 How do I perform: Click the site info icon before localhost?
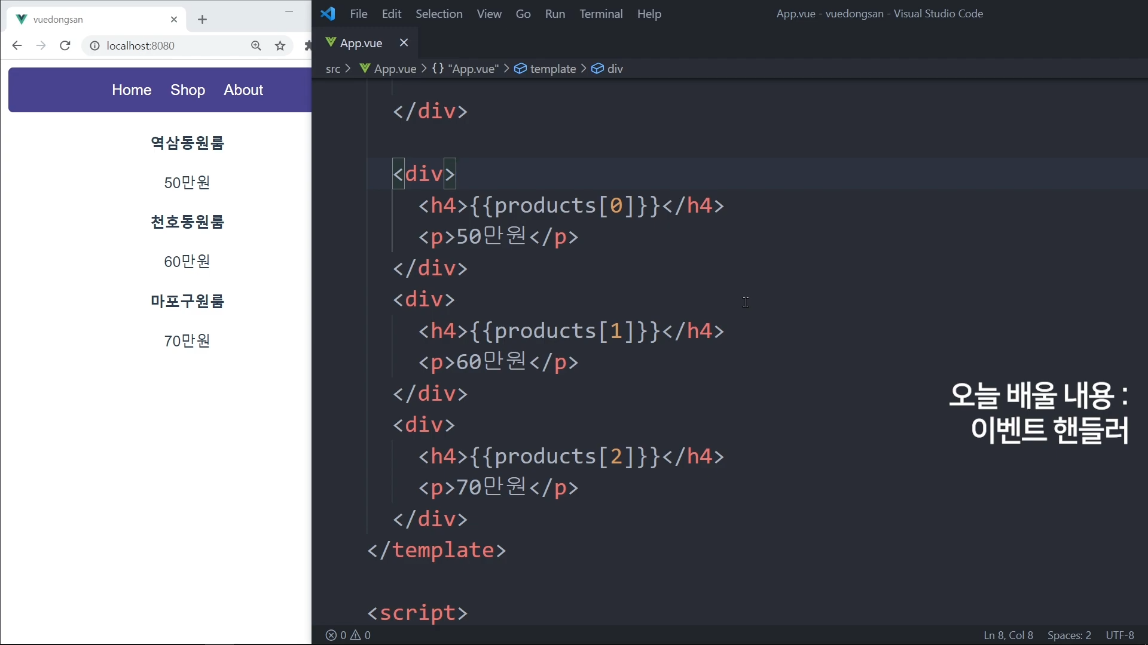tap(94, 46)
